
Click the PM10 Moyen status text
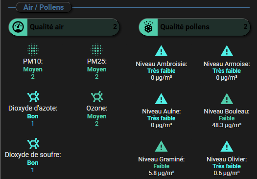pyautogui.click(x=33, y=69)
